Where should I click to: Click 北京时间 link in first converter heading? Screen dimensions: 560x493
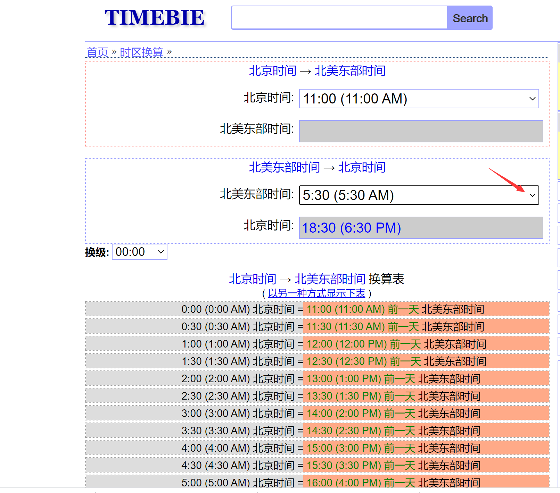(x=272, y=71)
